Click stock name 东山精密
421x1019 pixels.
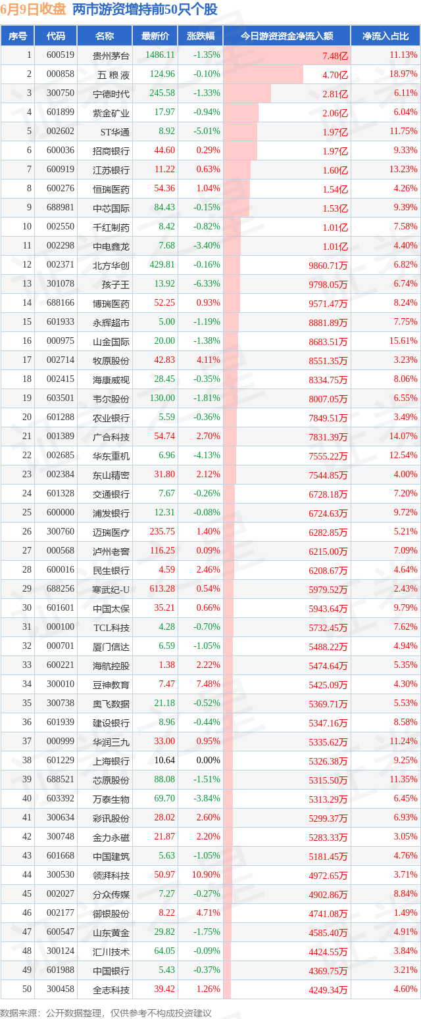tap(111, 475)
